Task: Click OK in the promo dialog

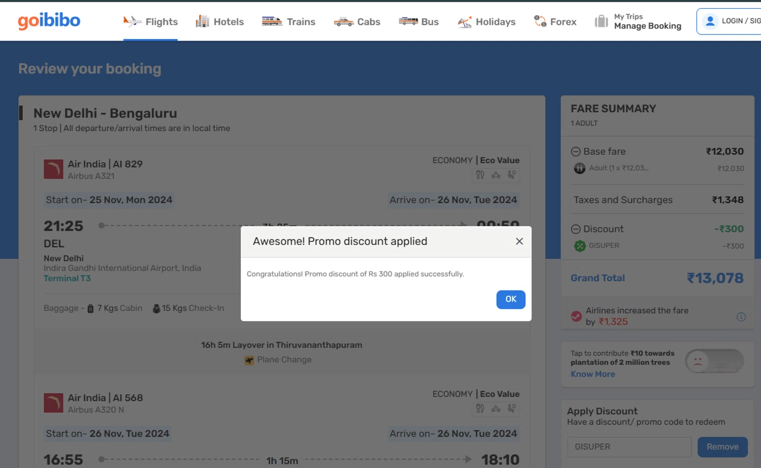Action: [511, 299]
